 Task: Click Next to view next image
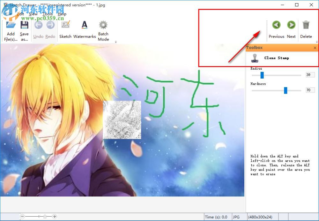pyautogui.click(x=291, y=25)
